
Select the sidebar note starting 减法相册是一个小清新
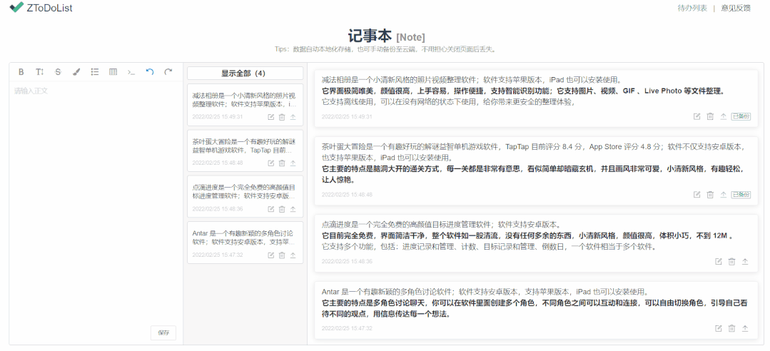tap(245, 105)
